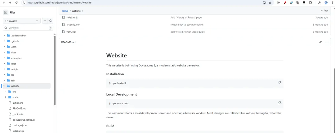Open the browser three-dot menu
Viewport: 335px width, 133px height.
332,3
